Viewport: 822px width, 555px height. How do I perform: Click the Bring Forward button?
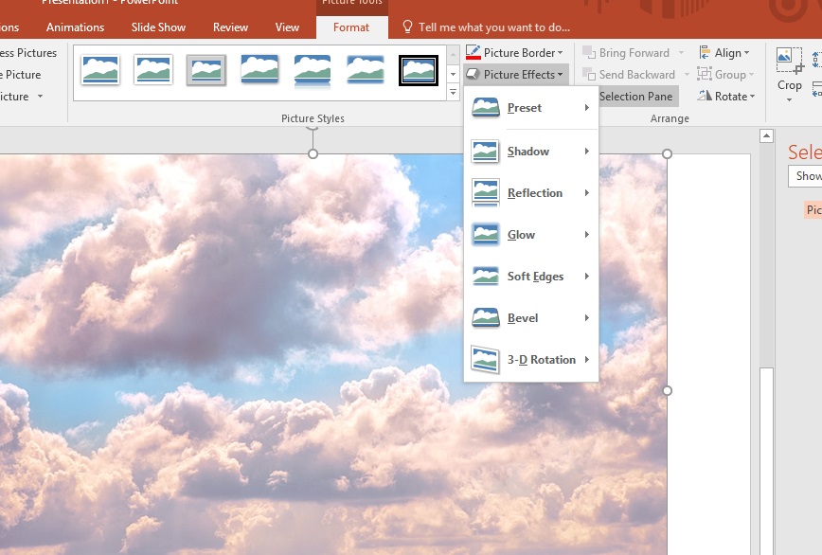tap(627, 53)
